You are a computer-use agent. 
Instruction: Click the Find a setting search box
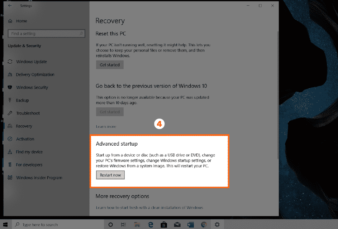[x=46, y=34]
